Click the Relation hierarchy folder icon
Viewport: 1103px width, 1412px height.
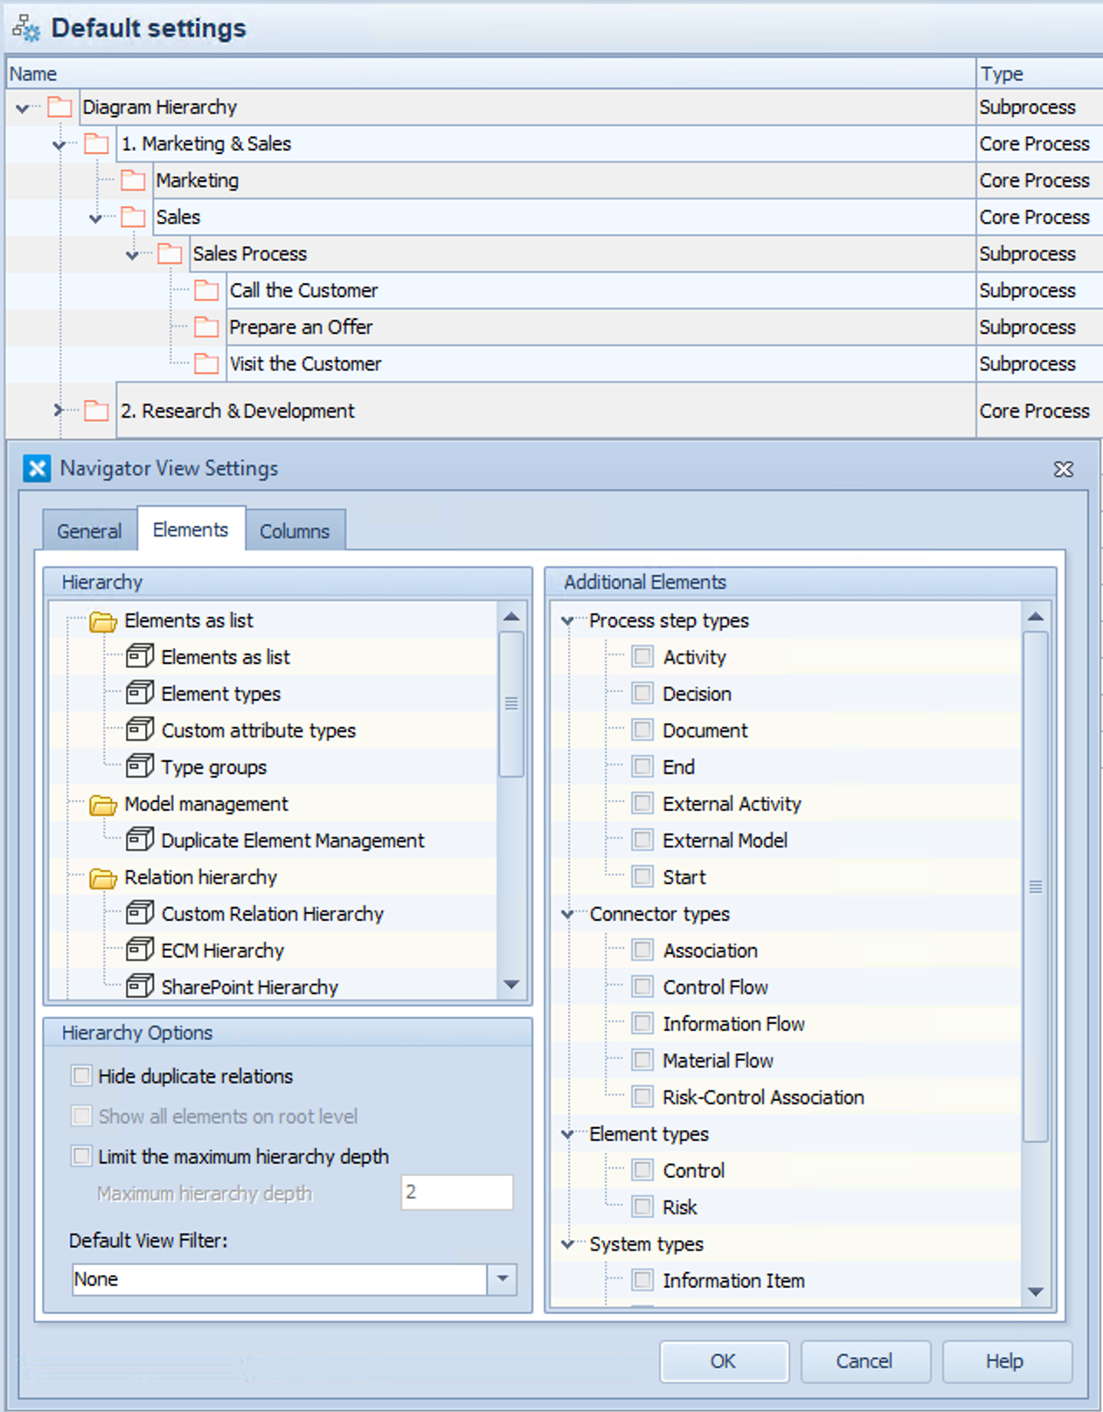tap(103, 877)
